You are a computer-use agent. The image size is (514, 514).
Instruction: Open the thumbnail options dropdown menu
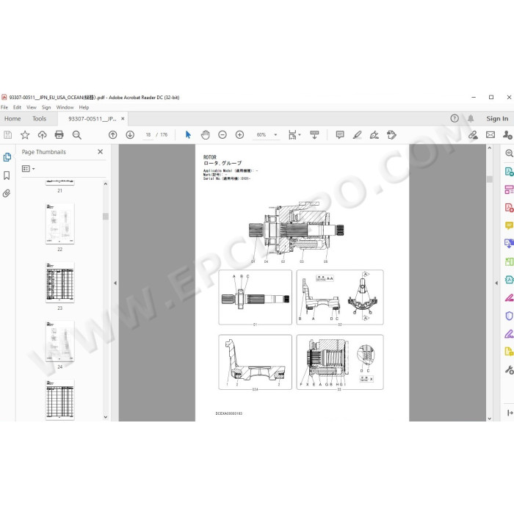point(28,168)
